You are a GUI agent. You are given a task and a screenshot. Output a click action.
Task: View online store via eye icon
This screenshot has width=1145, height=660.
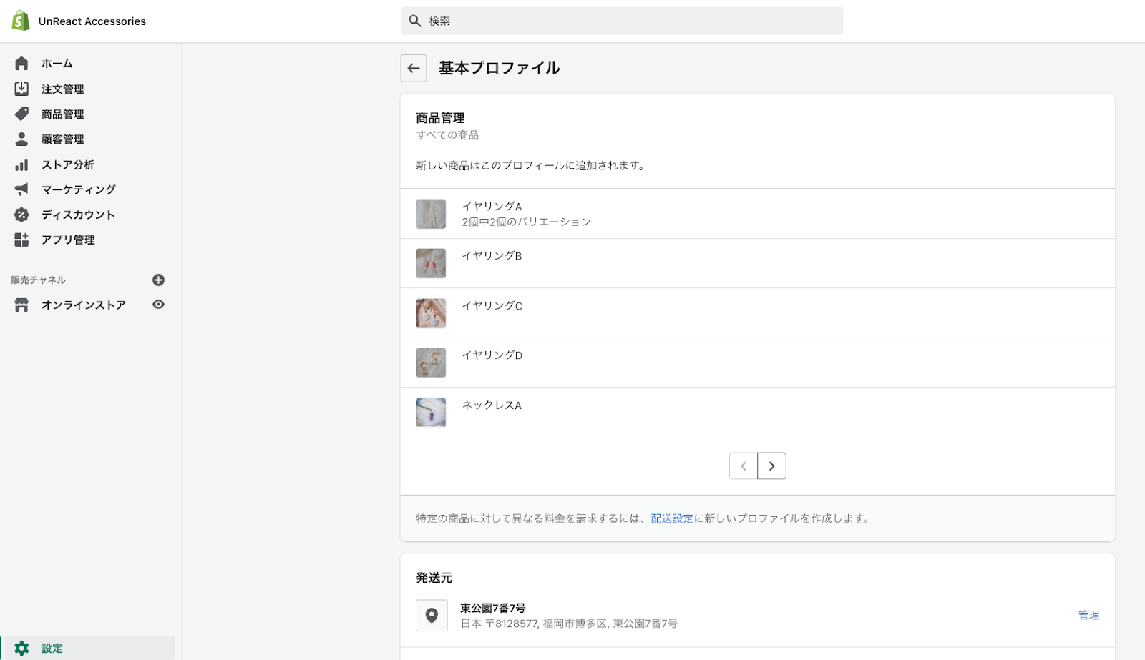pyautogui.click(x=159, y=305)
